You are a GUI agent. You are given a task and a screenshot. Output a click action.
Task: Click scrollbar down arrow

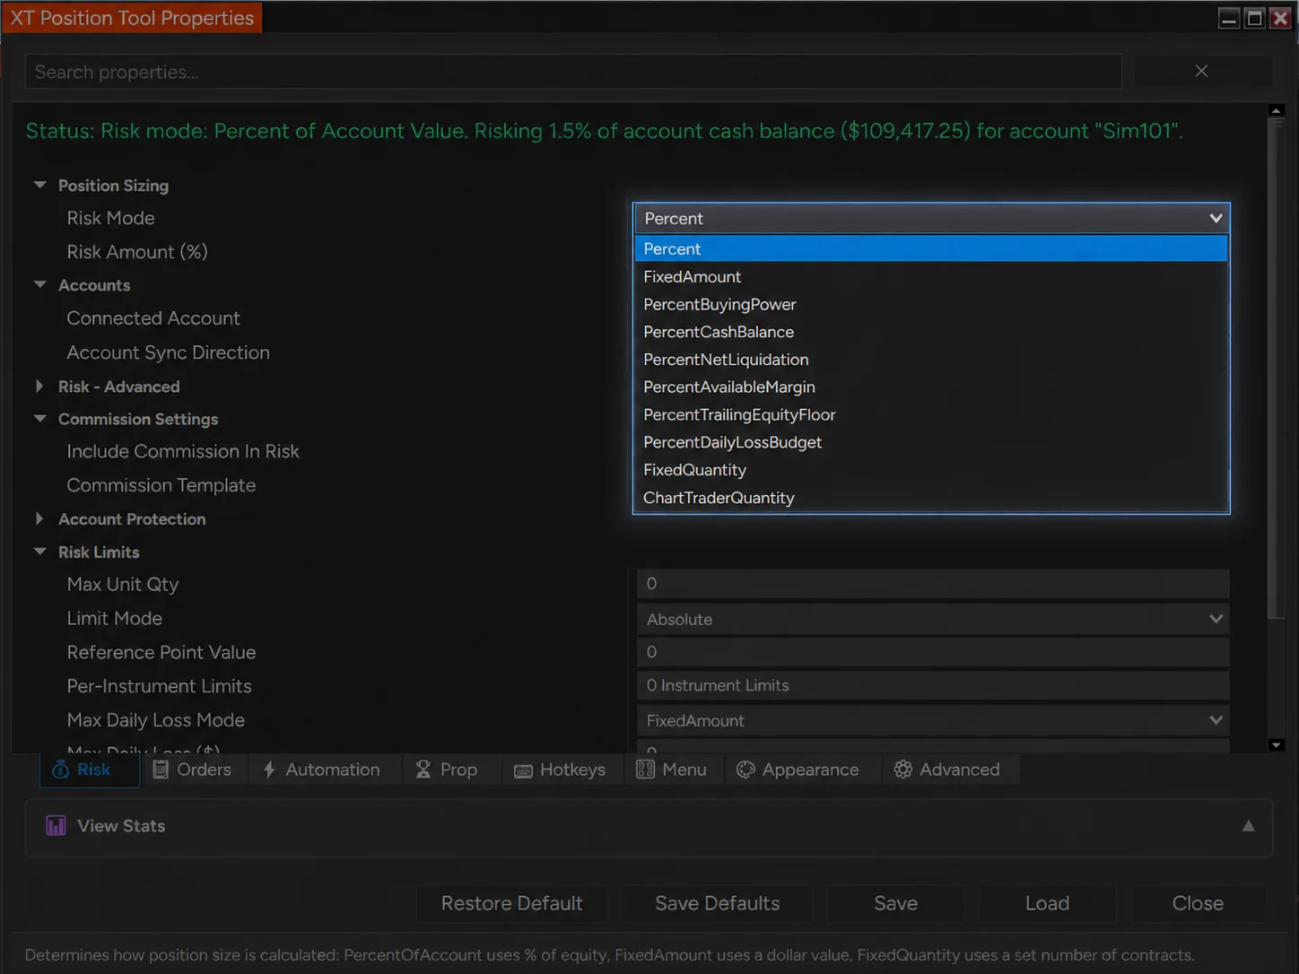pyautogui.click(x=1277, y=745)
